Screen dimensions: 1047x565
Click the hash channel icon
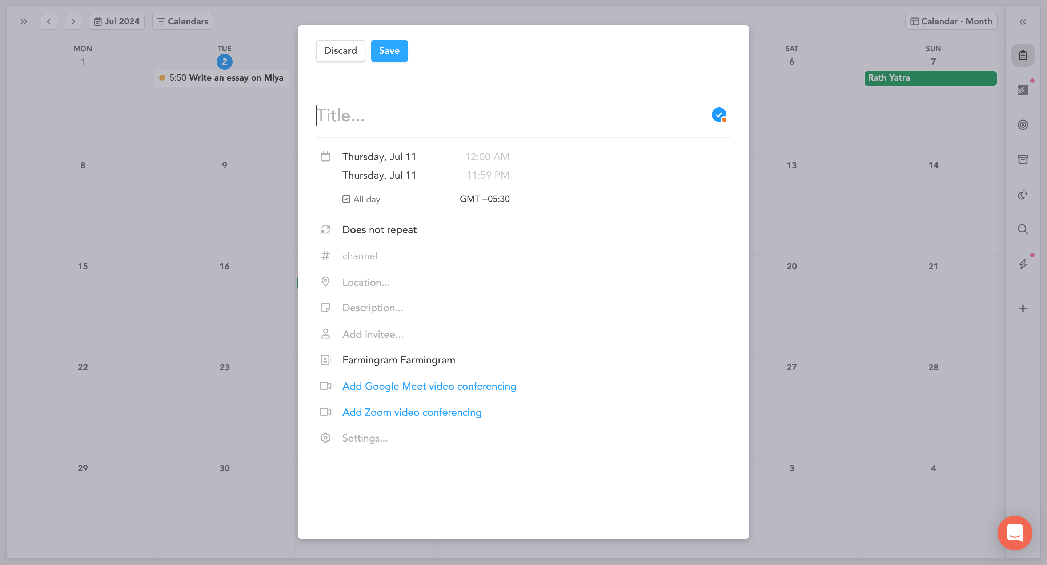[x=326, y=256]
